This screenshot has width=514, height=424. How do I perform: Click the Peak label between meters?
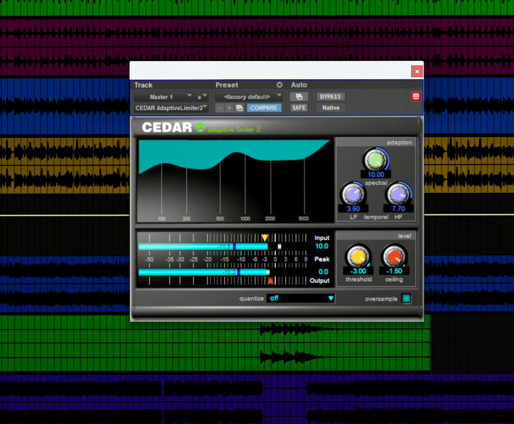(x=322, y=259)
